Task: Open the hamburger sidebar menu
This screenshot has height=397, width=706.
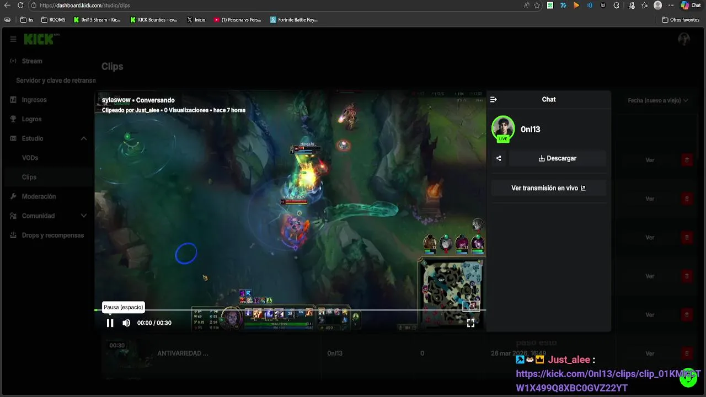Action: 13,39
